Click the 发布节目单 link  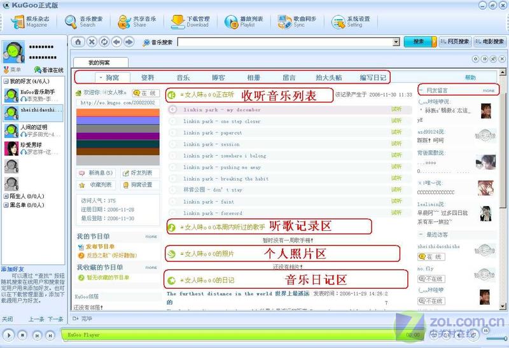coord(100,247)
